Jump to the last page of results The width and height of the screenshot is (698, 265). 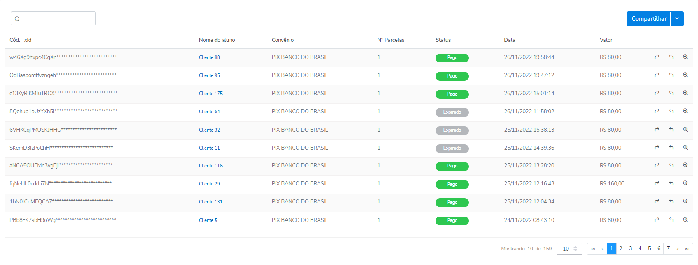[687, 249]
